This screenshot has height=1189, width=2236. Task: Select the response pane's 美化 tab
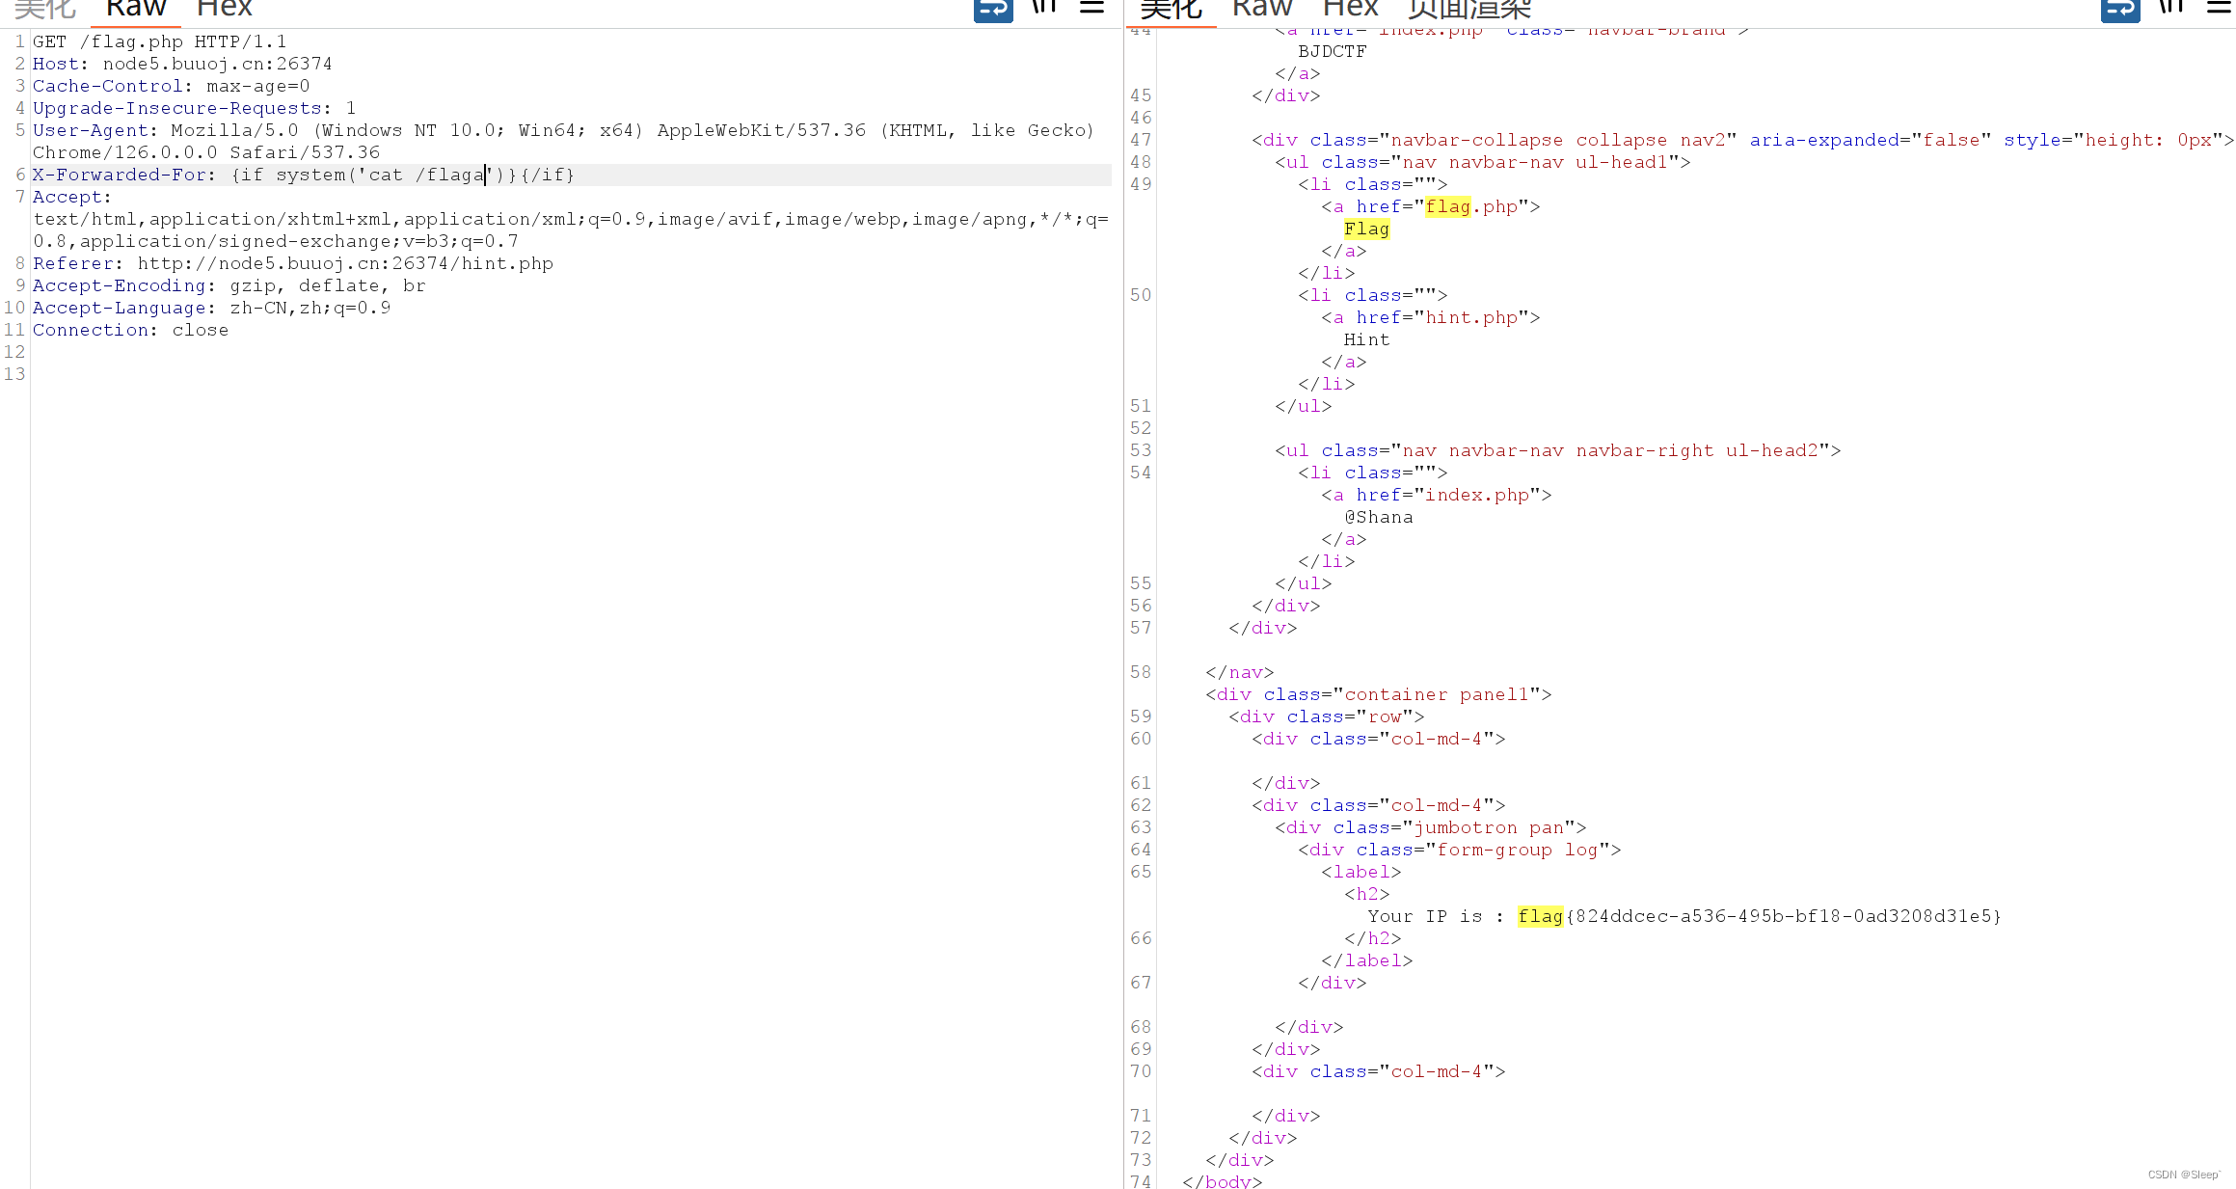1171,9
